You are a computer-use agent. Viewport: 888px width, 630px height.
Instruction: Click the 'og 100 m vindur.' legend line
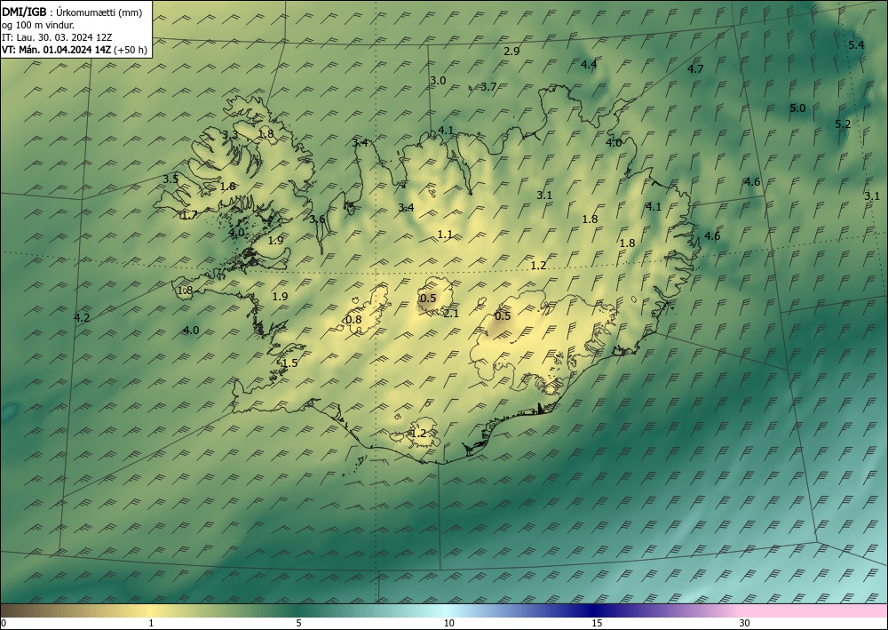pos(38,25)
